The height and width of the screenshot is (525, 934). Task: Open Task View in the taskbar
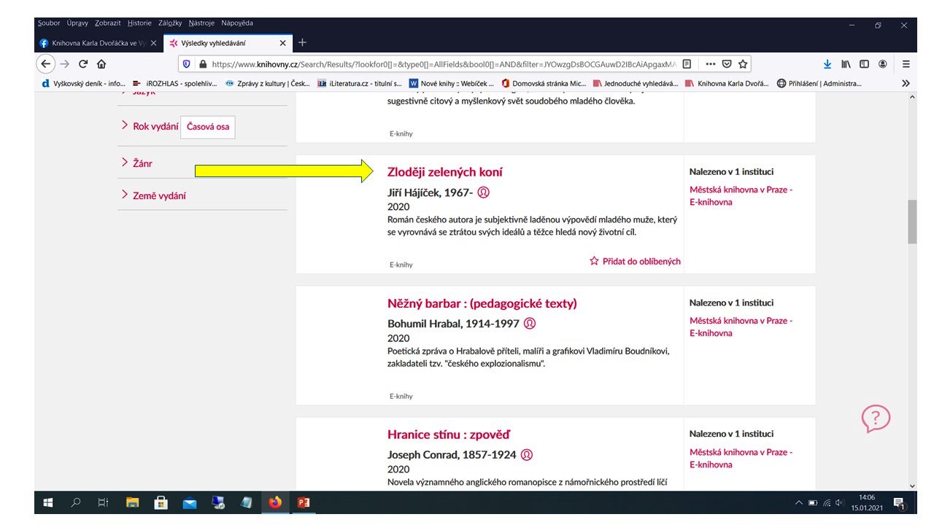point(103,502)
